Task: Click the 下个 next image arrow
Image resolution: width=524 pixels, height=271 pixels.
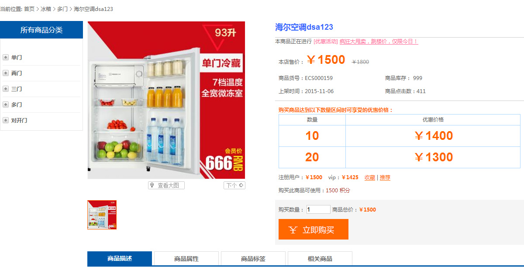Action: click(234, 185)
